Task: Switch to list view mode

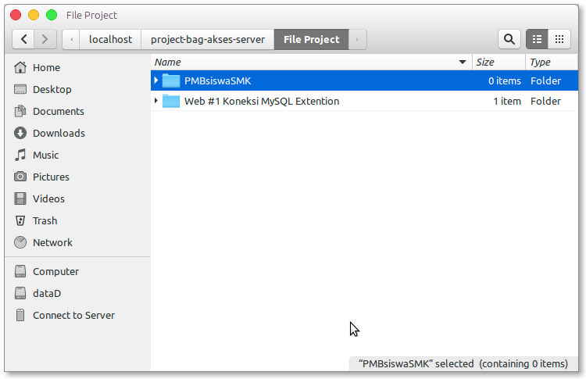Action: (x=537, y=39)
